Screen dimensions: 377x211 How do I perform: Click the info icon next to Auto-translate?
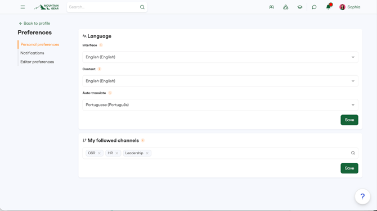[110, 93]
